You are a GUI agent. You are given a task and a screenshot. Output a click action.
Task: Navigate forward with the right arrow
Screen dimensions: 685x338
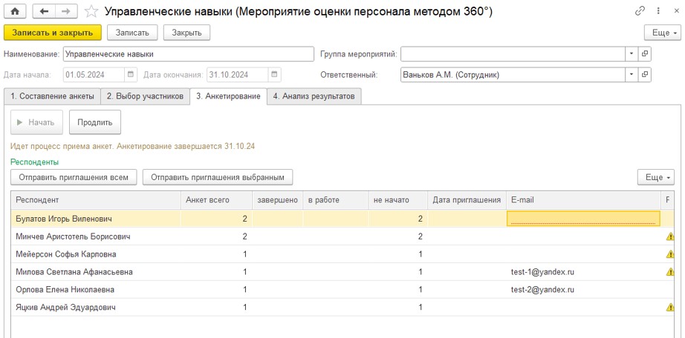[66, 12]
